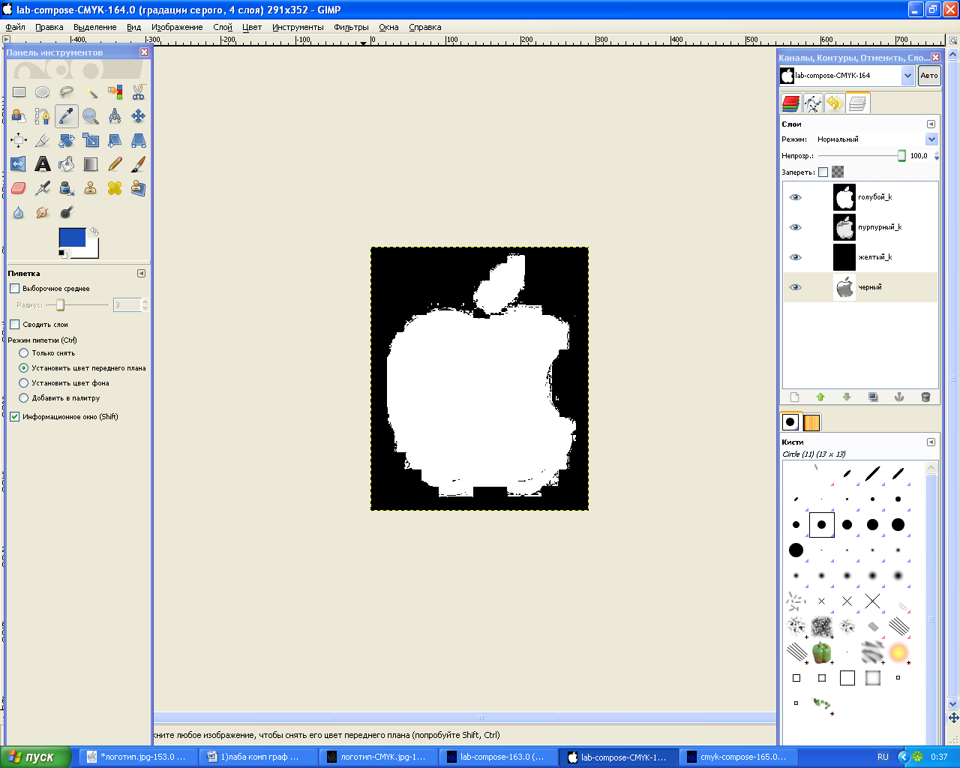Toggle visibility of пурпурный_k layer
This screenshot has width=960, height=768.
tap(796, 227)
